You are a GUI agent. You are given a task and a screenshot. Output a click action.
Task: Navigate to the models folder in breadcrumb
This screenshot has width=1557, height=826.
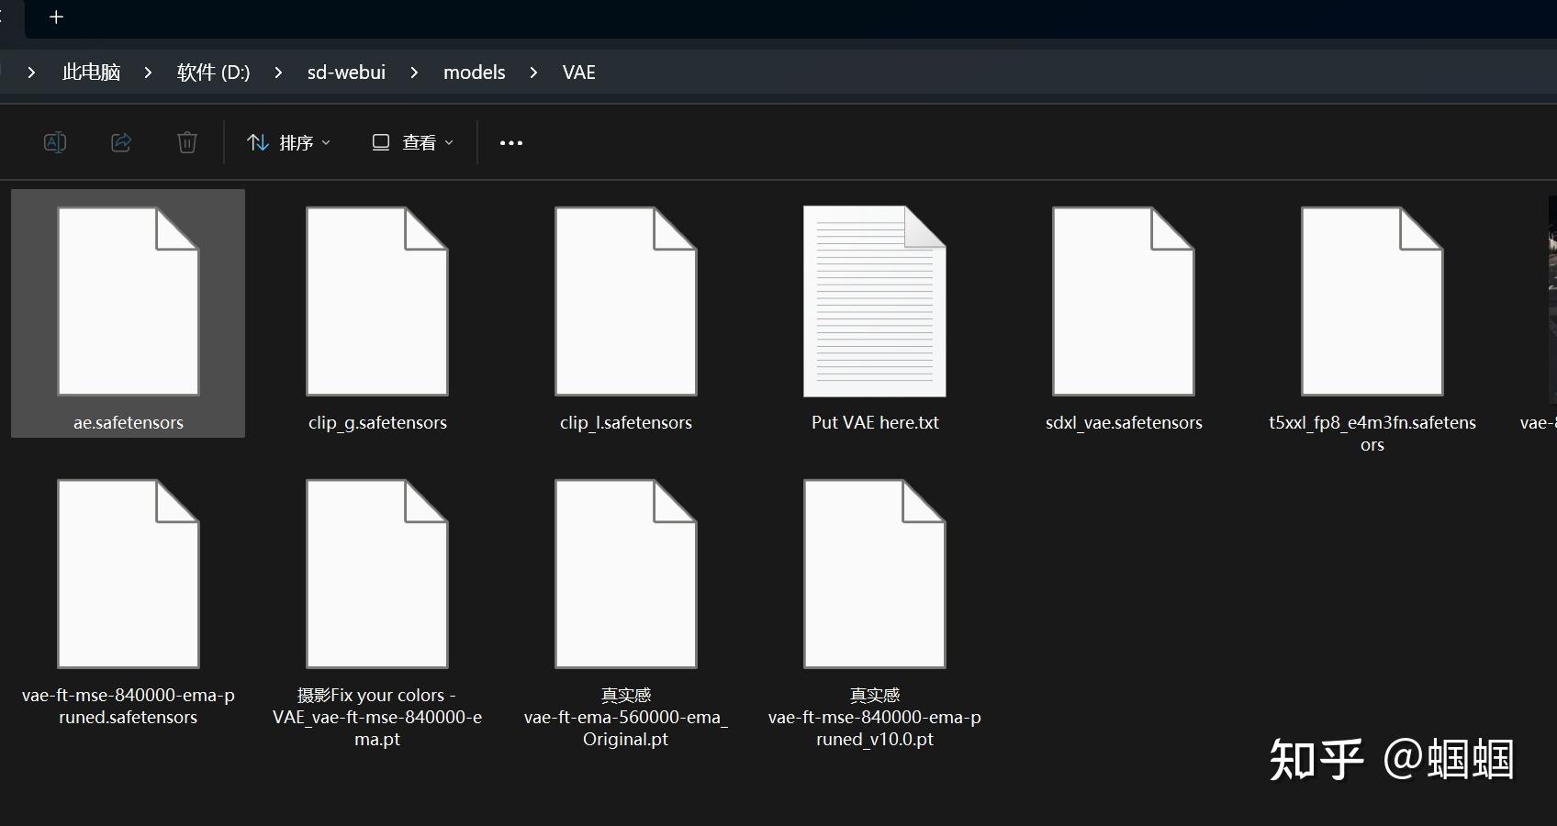pyautogui.click(x=474, y=73)
